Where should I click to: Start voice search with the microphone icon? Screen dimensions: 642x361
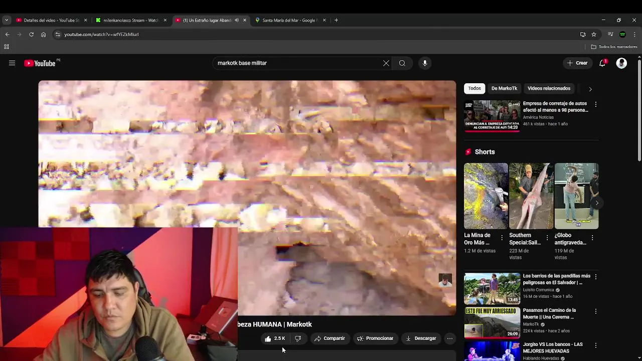tap(425, 63)
